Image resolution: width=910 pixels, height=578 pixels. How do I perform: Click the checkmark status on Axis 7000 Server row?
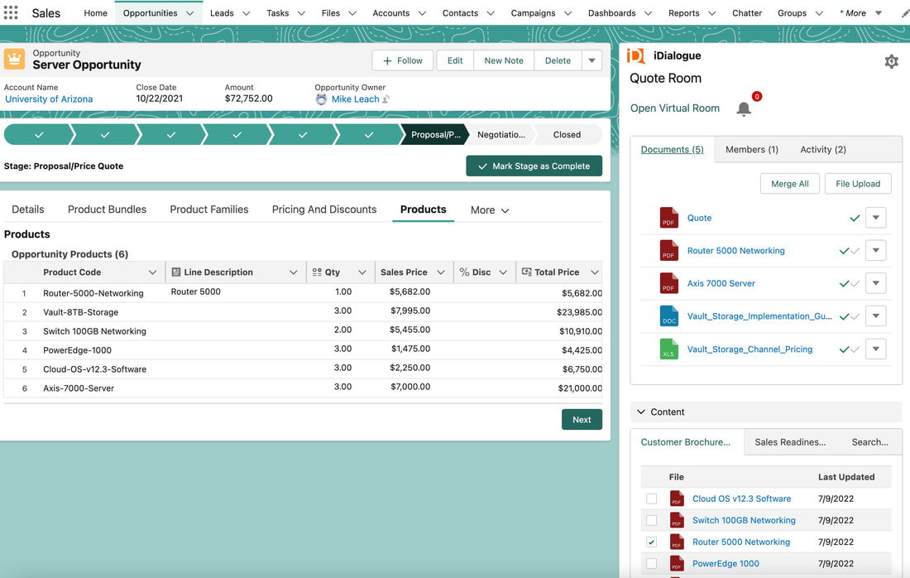pyautogui.click(x=849, y=284)
